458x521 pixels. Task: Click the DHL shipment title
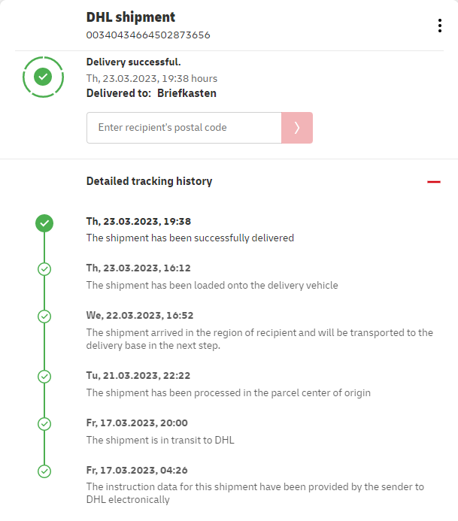click(x=131, y=17)
